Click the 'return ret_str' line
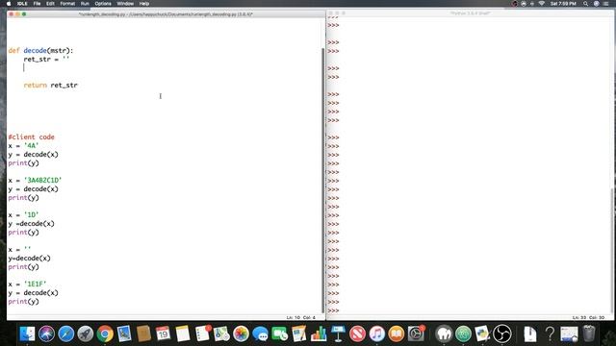Viewport: 616px width, 346px height. pos(50,85)
